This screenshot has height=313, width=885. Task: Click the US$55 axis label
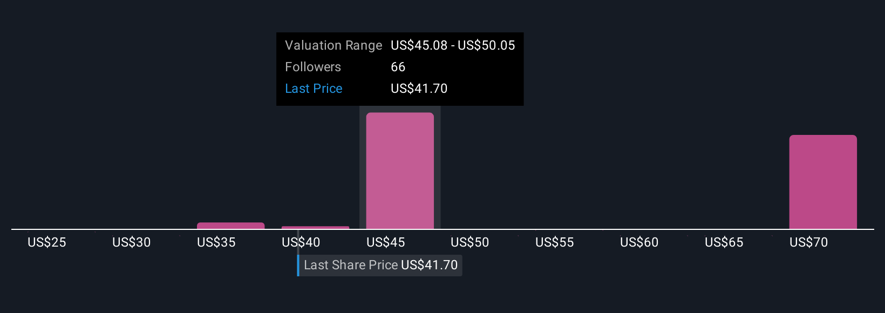click(x=555, y=242)
